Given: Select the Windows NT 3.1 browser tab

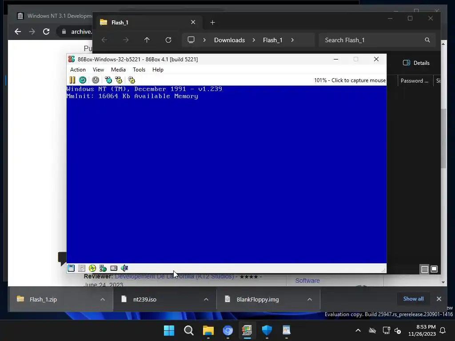Looking at the screenshot, I should tap(54, 16).
